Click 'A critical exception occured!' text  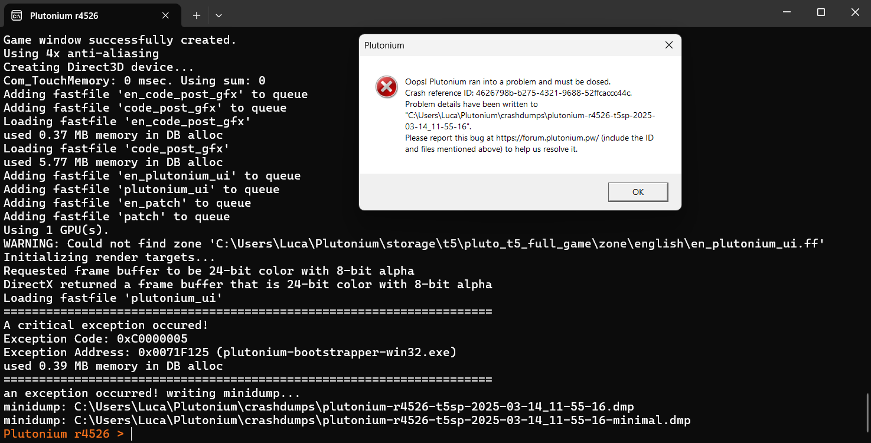[x=106, y=325]
